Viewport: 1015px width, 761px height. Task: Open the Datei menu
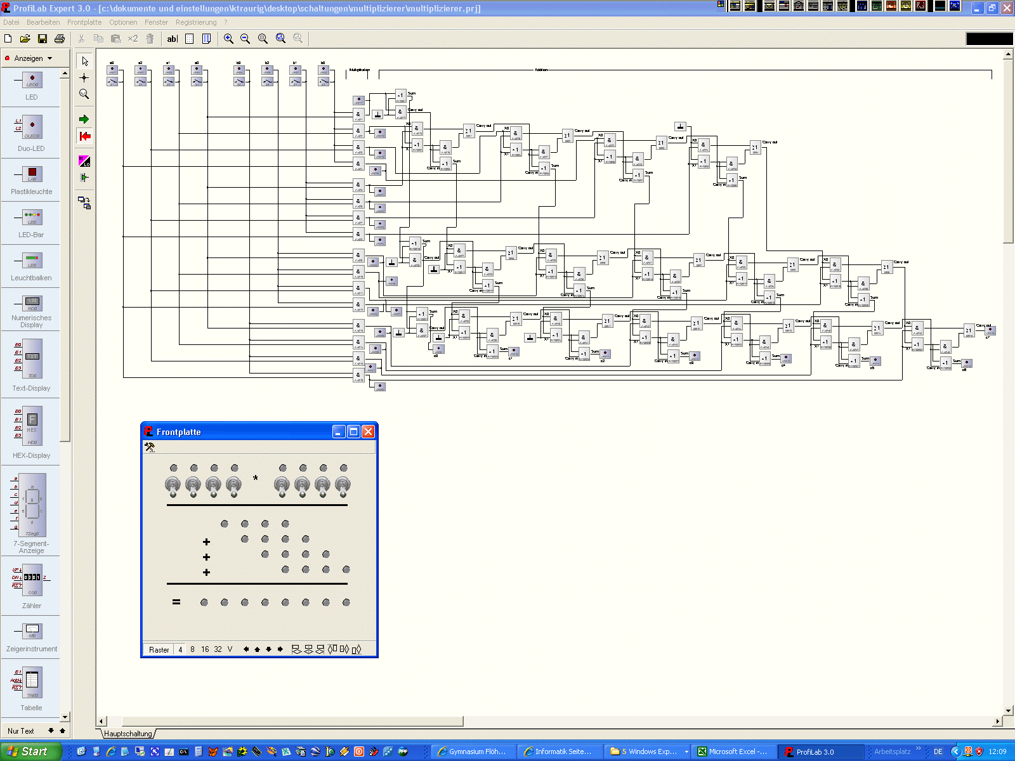(x=11, y=22)
